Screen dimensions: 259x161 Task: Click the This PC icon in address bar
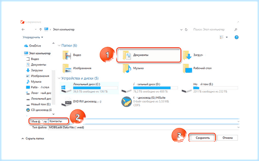[x=46, y=29]
